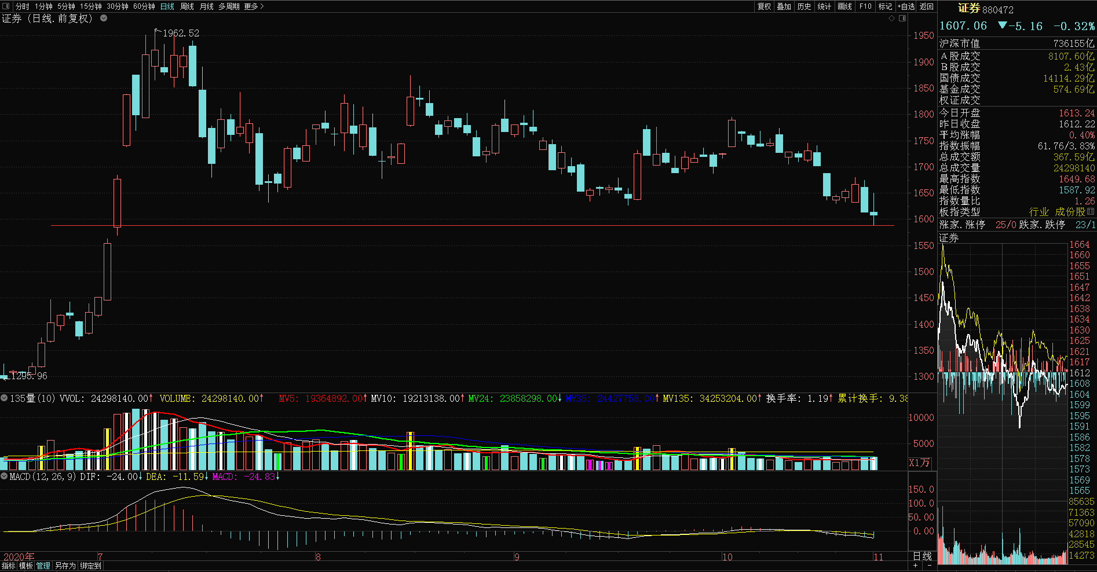Click the 绑定到 bind button
The image size is (1097, 572).
point(90,566)
